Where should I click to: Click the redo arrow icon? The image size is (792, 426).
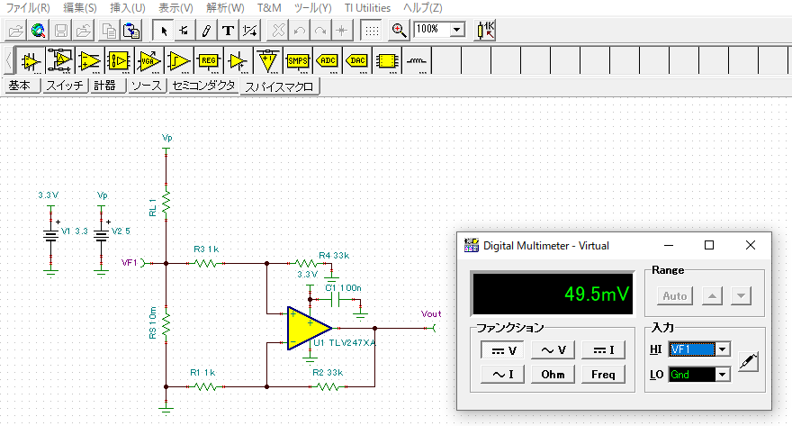tap(320, 31)
